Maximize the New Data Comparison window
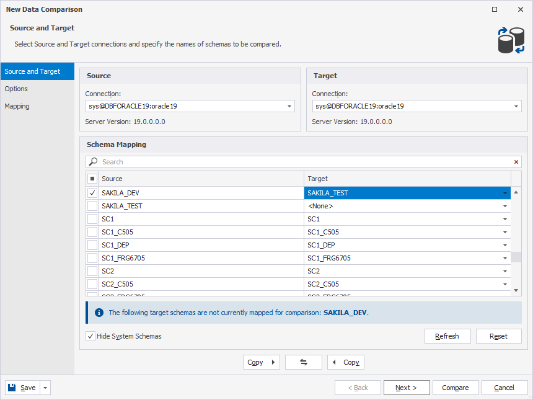Image resolution: width=533 pixels, height=400 pixels. 495,9
